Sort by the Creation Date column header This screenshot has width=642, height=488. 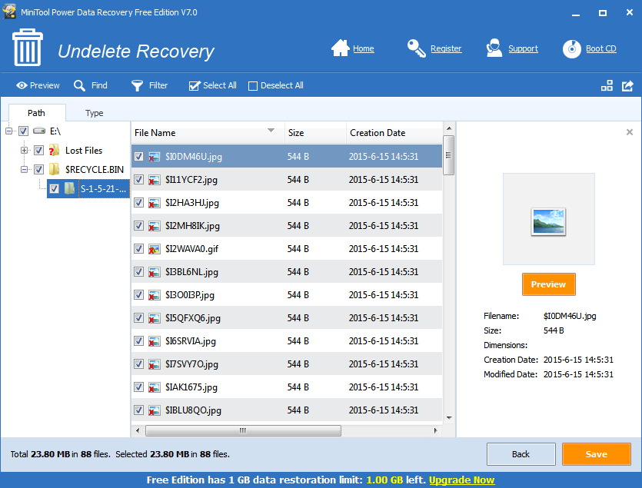tap(394, 133)
